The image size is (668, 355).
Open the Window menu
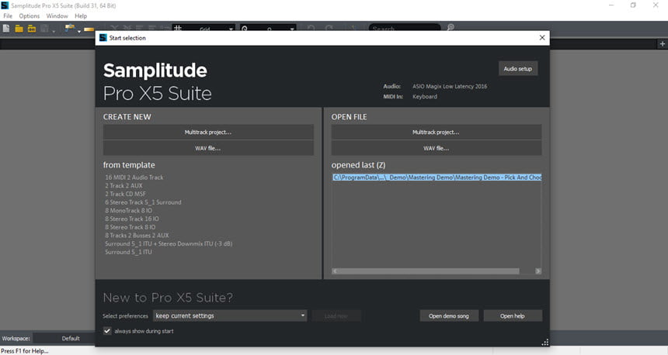pyautogui.click(x=57, y=16)
